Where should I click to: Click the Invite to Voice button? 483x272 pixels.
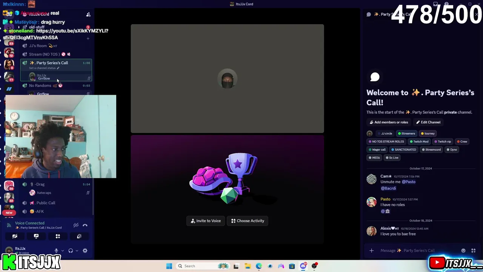pyautogui.click(x=206, y=221)
